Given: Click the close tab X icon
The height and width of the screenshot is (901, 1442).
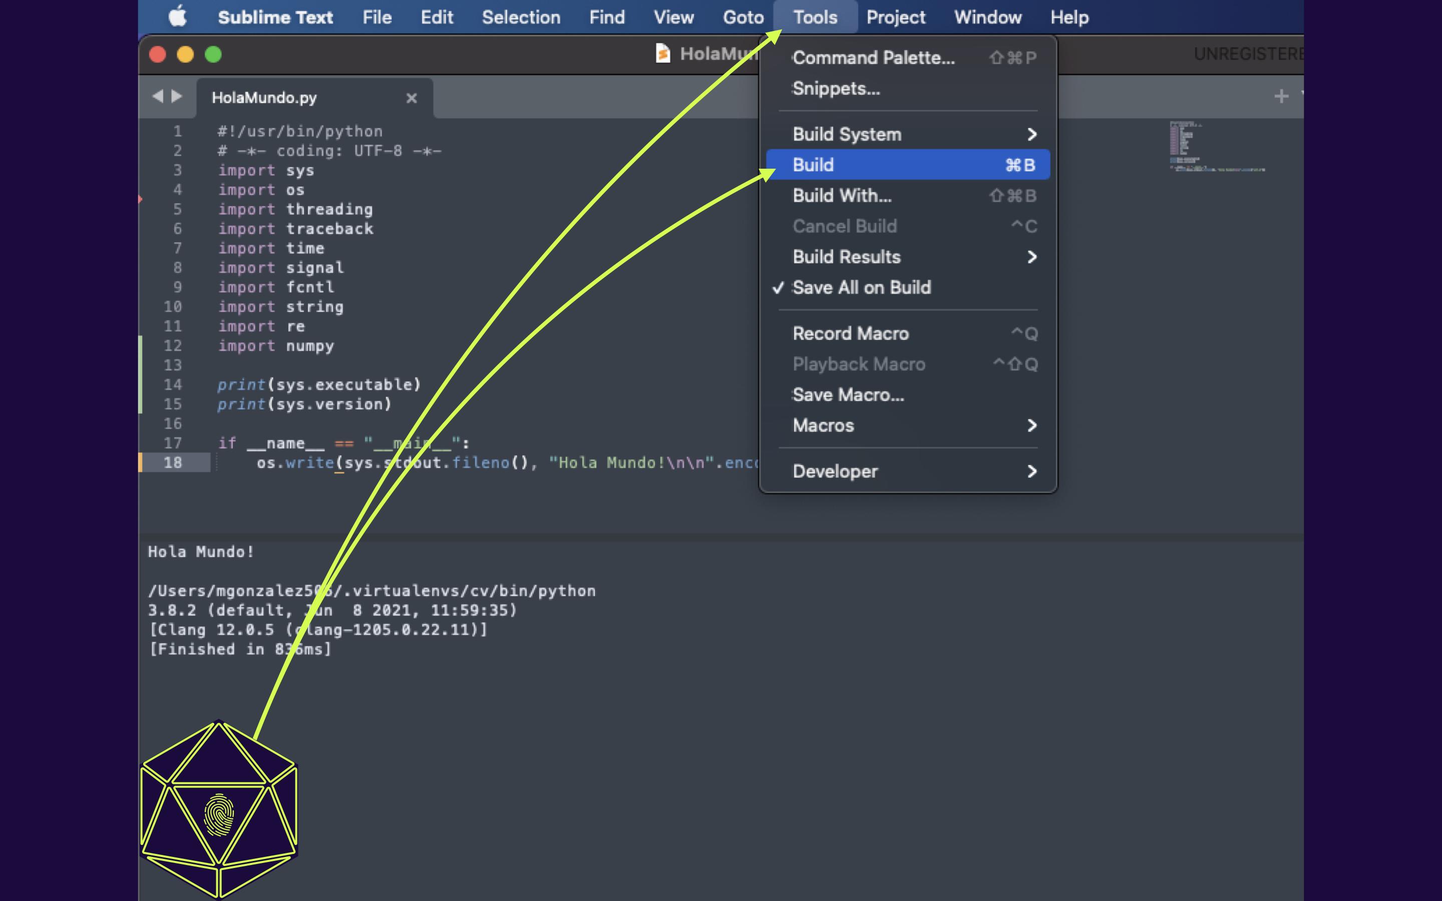Looking at the screenshot, I should click(x=411, y=98).
